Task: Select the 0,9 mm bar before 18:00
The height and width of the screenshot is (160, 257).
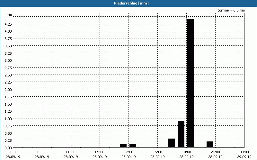Action: (x=181, y=134)
